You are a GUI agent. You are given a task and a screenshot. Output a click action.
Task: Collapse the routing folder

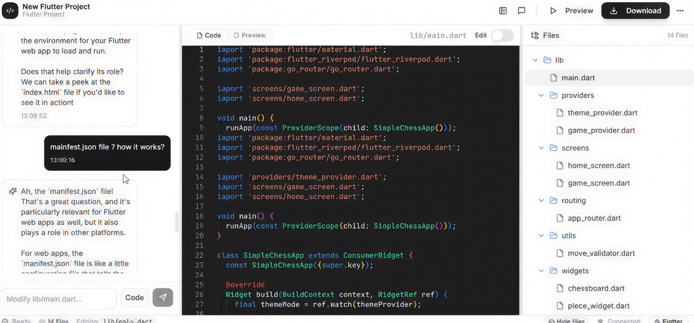coord(541,200)
